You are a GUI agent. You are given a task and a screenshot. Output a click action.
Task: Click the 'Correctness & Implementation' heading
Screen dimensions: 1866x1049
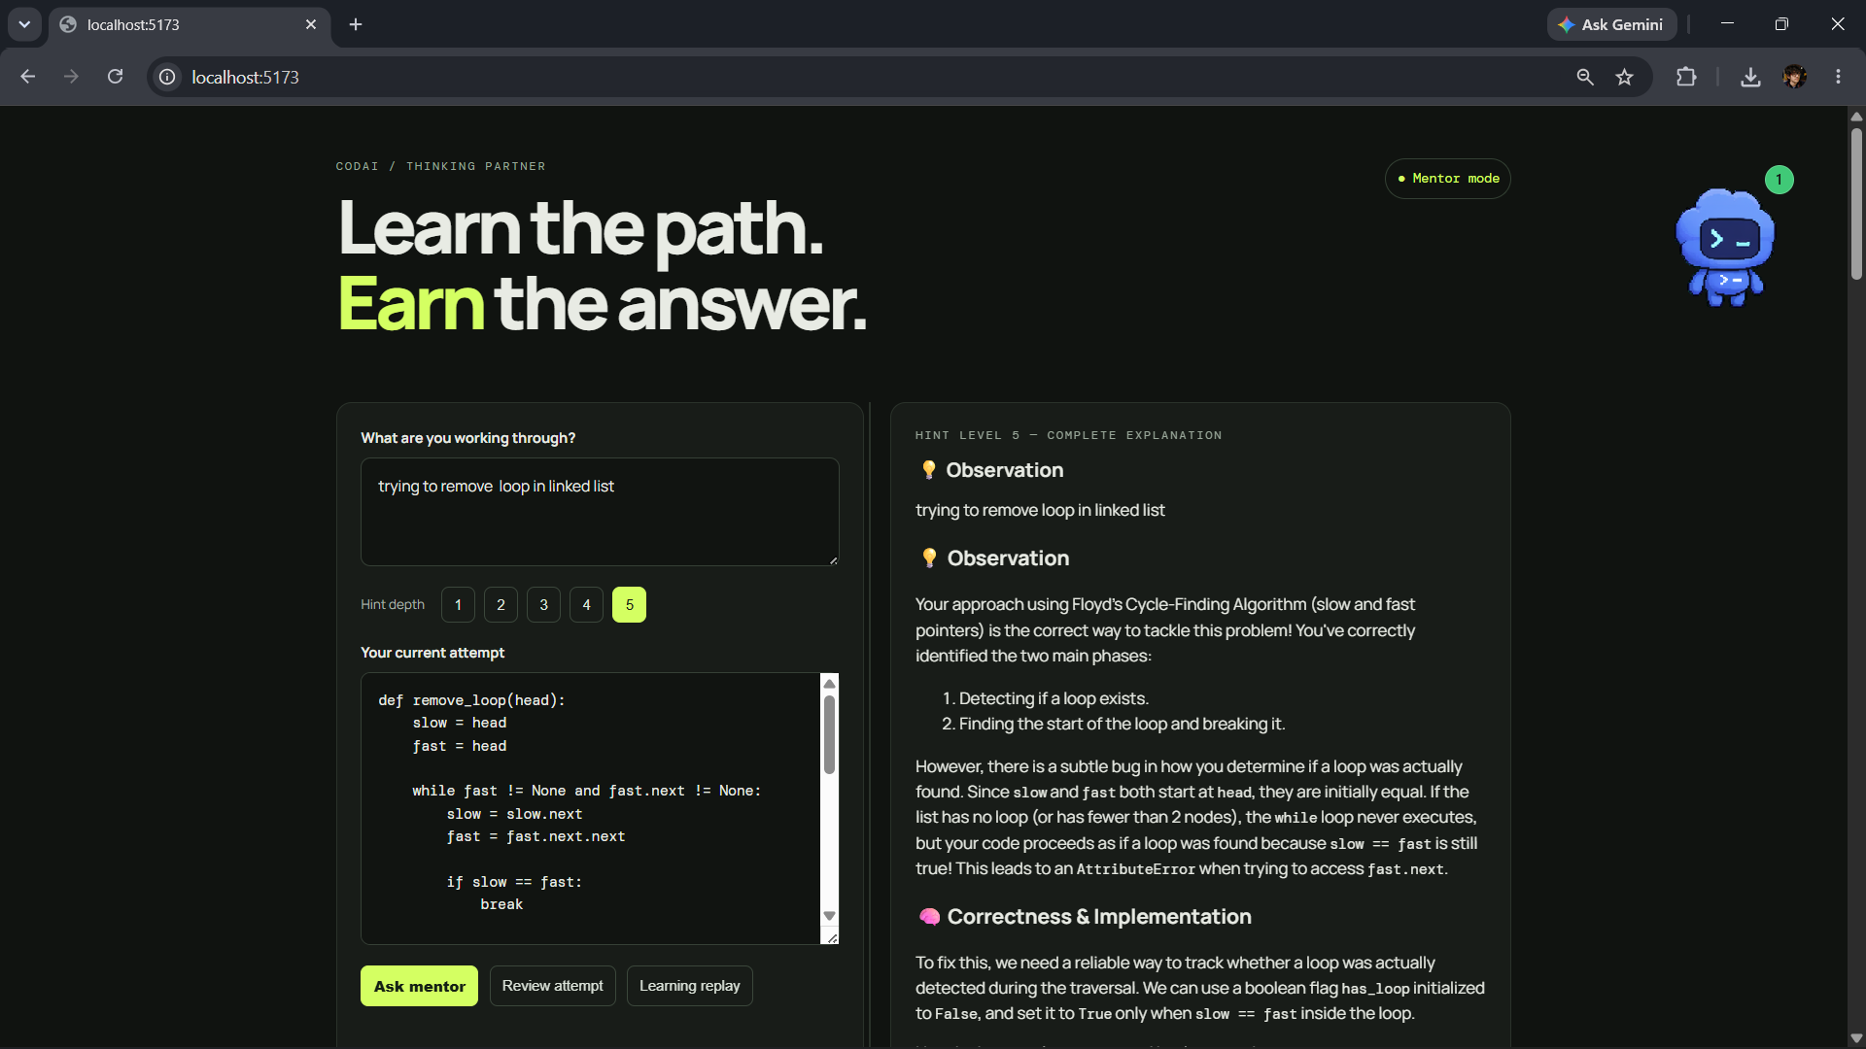[1098, 917]
